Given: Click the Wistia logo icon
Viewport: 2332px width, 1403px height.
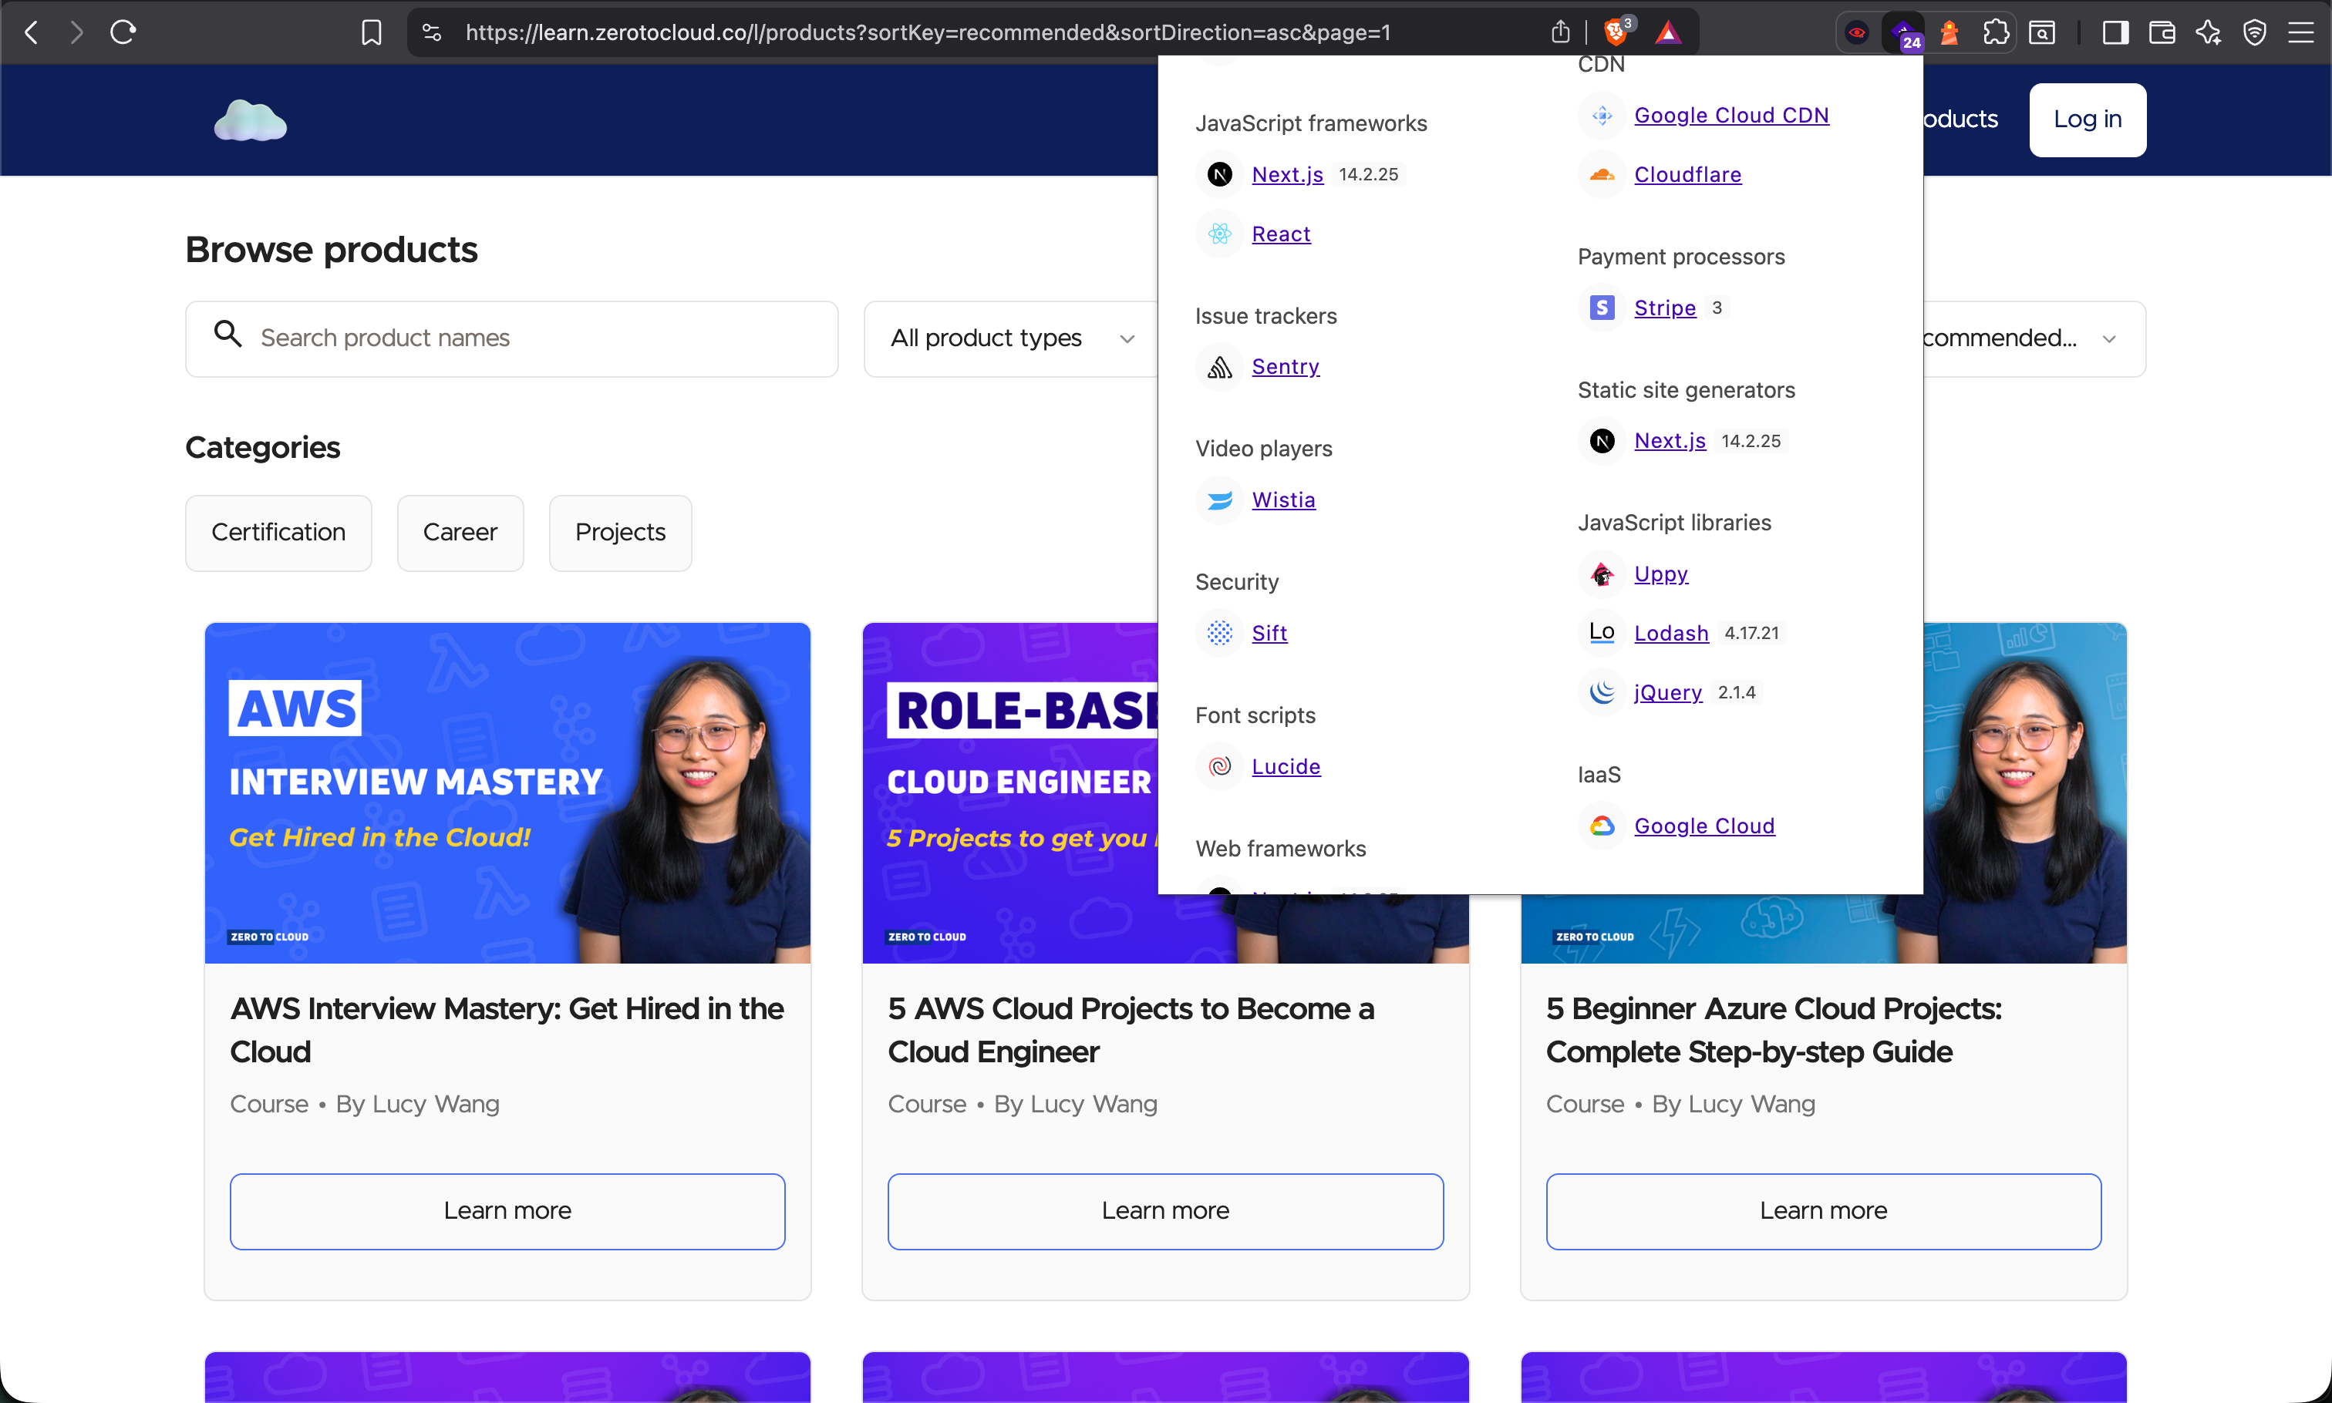Looking at the screenshot, I should tap(1220, 500).
